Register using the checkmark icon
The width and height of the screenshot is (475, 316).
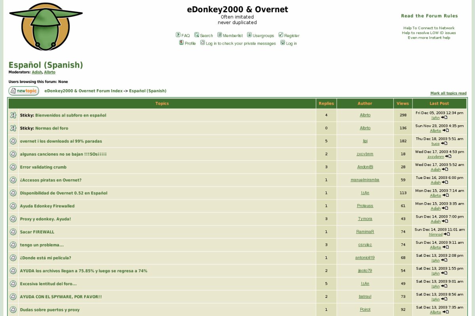pyautogui.click(x=281, y=35)
